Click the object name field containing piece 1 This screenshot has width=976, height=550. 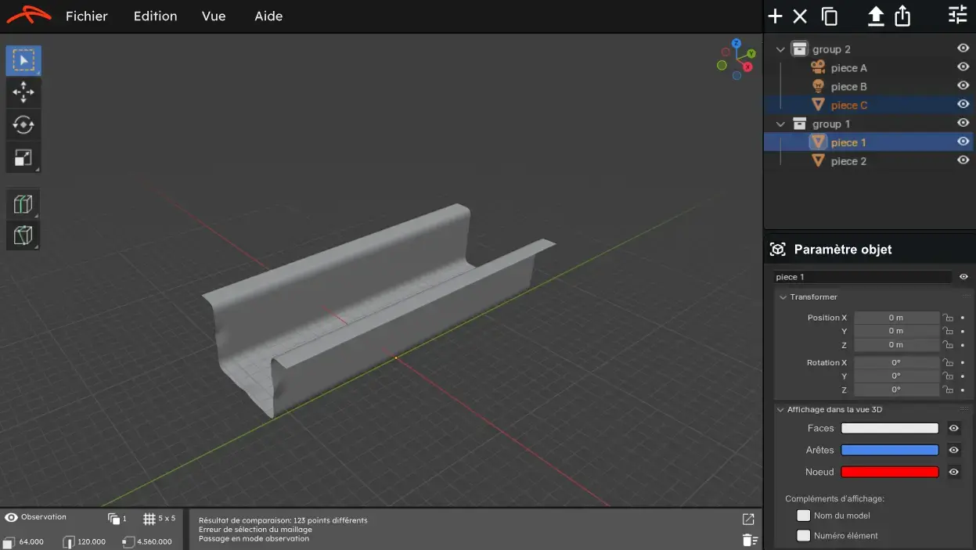[863, 277]
